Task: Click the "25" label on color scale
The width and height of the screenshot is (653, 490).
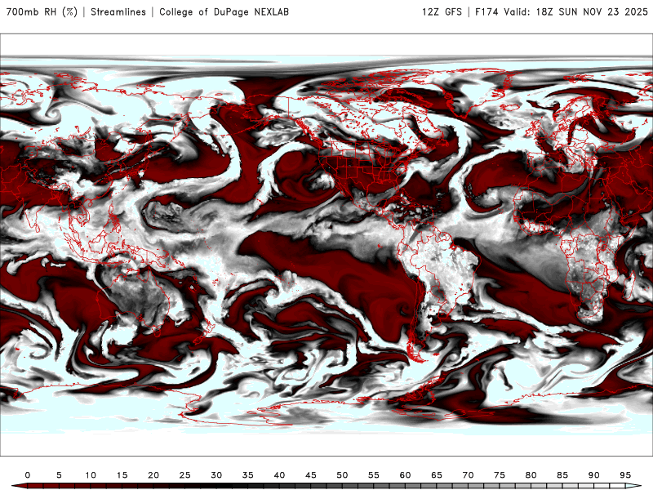Action: coord(185,475)
